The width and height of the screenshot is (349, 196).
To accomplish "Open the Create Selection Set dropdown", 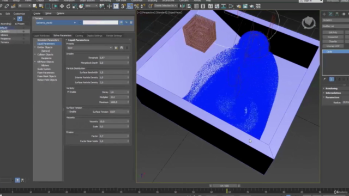I will coord(166,6).
